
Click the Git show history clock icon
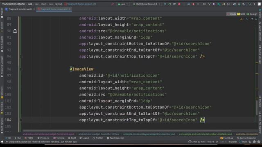(x=224, y=4)
